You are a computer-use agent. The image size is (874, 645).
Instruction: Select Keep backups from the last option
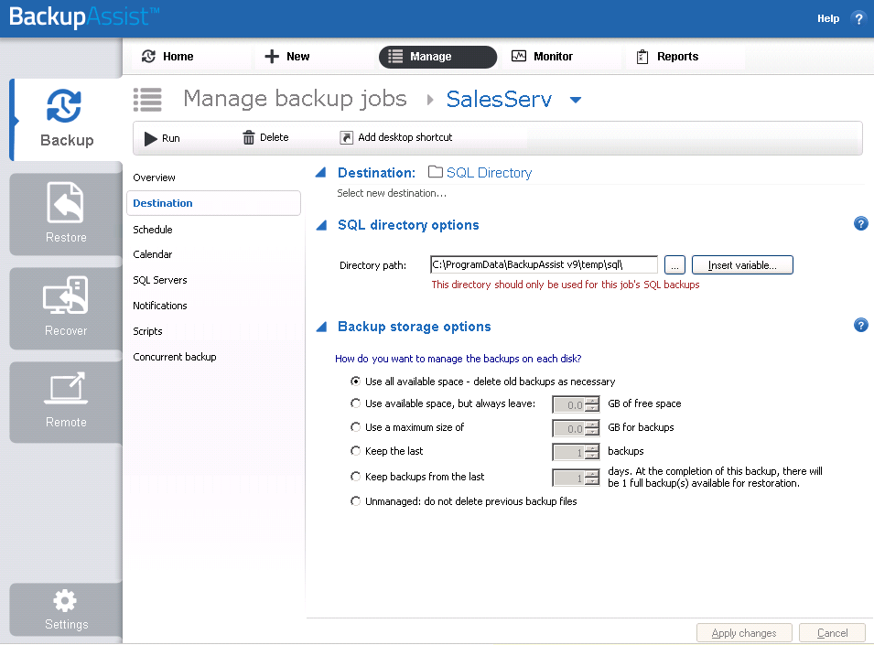click(355, 477)
